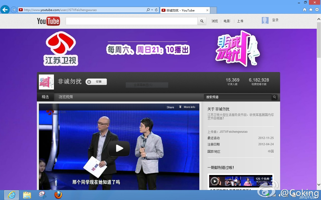Open File Explorer in the taskbar
This screenshot has height=200, width=321.
tap(27, 195)
